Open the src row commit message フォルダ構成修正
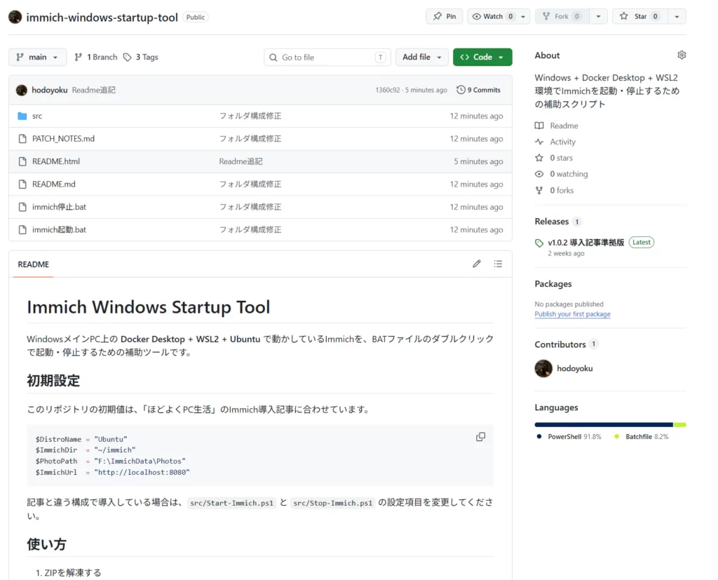This screenshot has width=718, height=580. click(x=250, y=116)
